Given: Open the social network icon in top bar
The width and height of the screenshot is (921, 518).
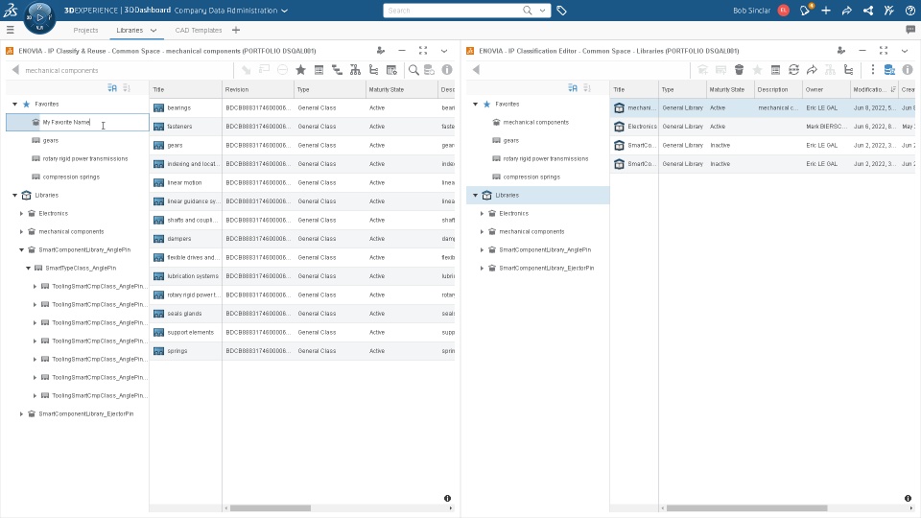Looking at the screenshot, I should coord(868,11).
